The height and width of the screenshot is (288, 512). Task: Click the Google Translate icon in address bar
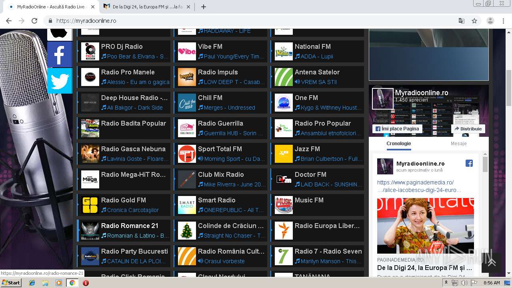pos(462,21)
